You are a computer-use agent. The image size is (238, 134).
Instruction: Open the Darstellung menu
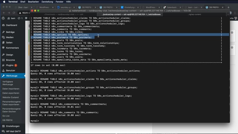pos(47,2)
